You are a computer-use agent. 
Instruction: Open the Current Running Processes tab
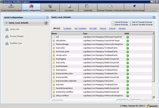tap(11, 8)
